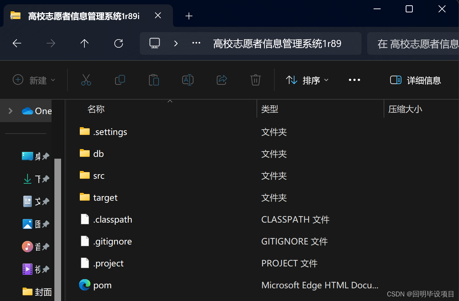Expand the OneDrive tree node
The width and height of the screenshot is (459, 301).
click(x=11, y=111)
